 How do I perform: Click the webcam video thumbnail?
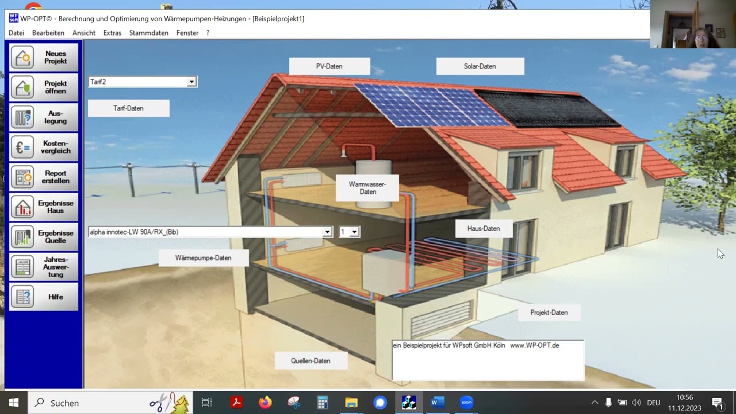[693, 24]
